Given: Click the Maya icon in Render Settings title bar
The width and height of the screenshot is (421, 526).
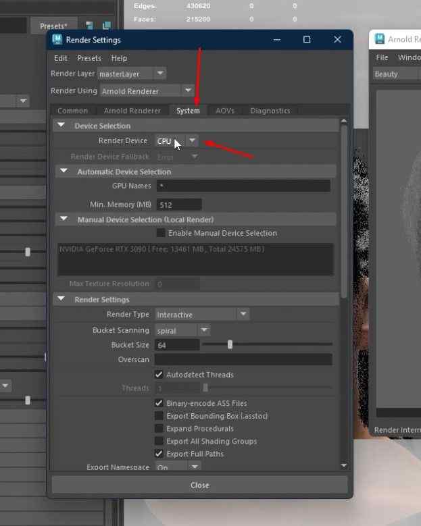Looking at the screenshot, I should click(x=57, y=40).
